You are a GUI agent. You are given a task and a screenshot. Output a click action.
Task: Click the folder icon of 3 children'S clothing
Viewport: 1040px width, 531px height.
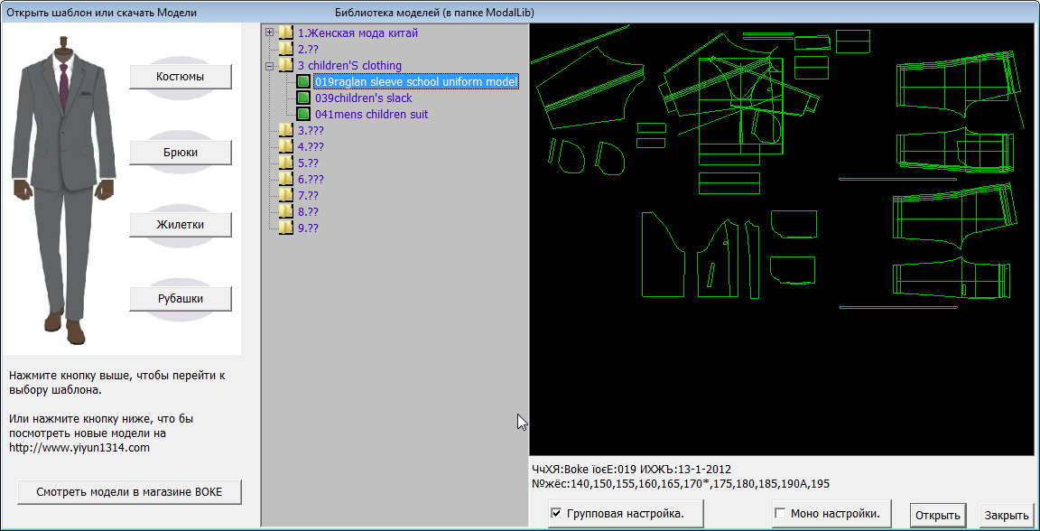click(286, 65)
